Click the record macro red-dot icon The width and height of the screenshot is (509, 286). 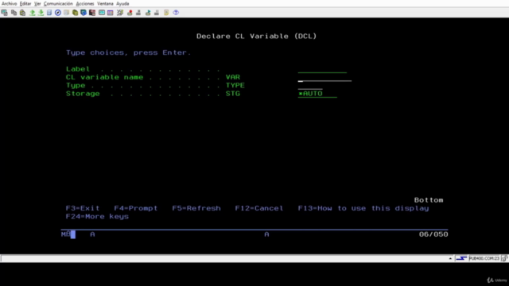(x=130, y=13)
